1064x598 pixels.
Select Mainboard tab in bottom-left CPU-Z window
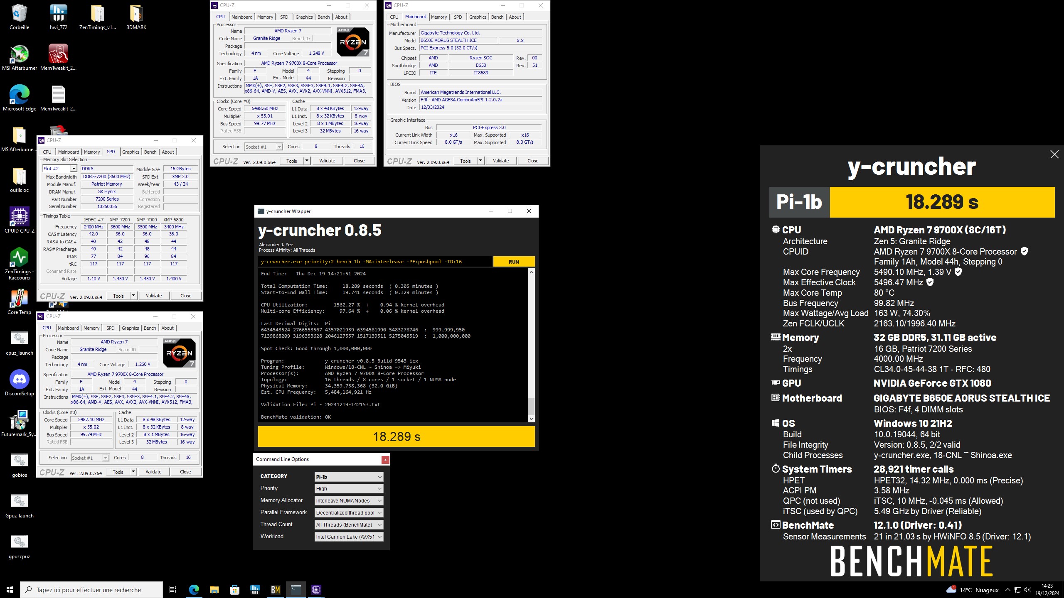pos(68,328)
